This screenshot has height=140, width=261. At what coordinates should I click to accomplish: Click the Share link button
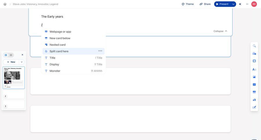pyautogui.click(x=205, y=4)
